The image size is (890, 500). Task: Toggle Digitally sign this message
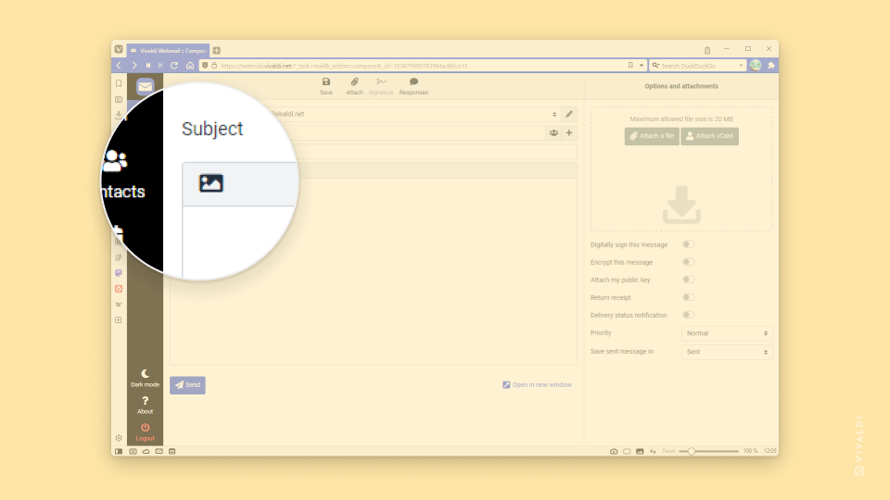[x=689, y=244]
